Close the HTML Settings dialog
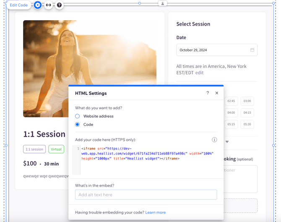 coord(217,93)
